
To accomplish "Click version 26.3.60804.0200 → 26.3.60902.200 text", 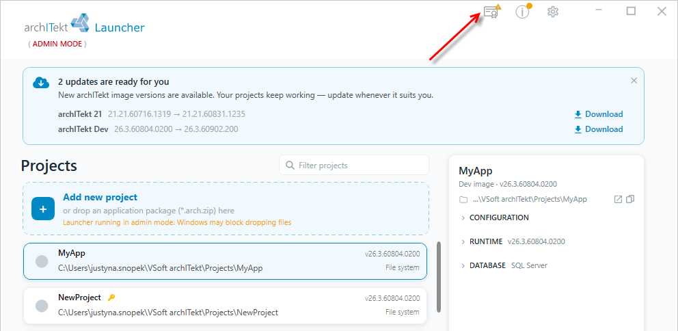I will tap(176, 129).
